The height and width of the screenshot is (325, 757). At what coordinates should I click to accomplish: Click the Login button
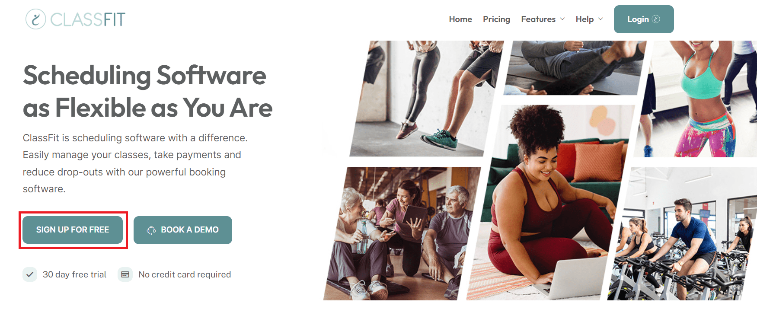click(x=644, y=19)
